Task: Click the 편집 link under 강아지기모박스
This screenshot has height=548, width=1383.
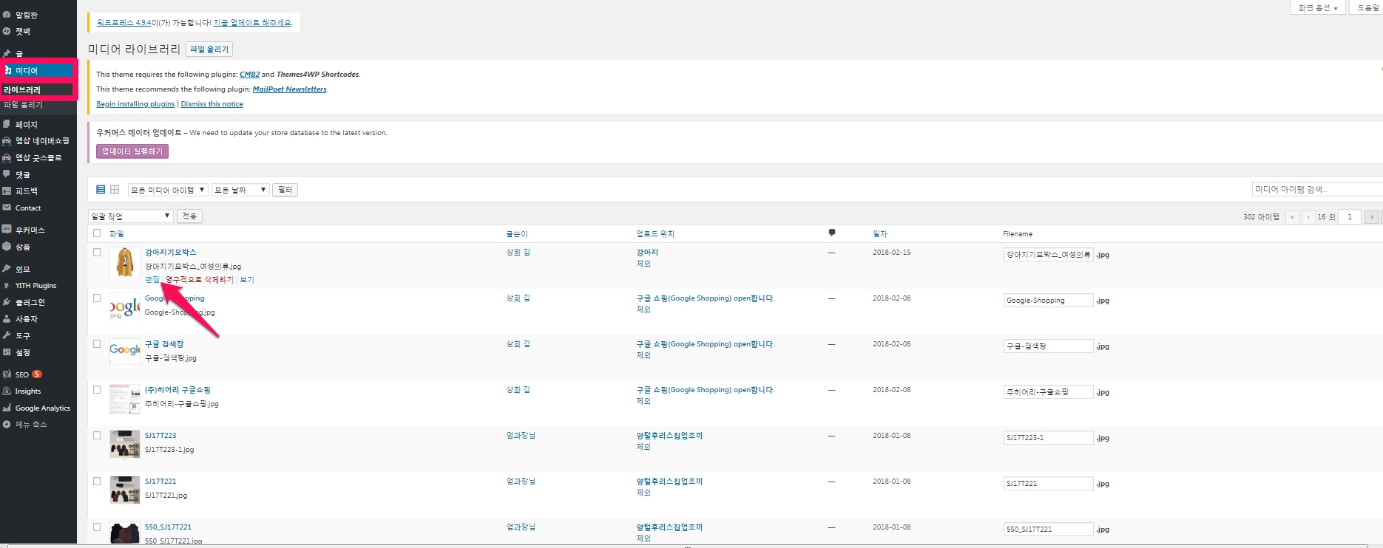Action: pos(152,280)
